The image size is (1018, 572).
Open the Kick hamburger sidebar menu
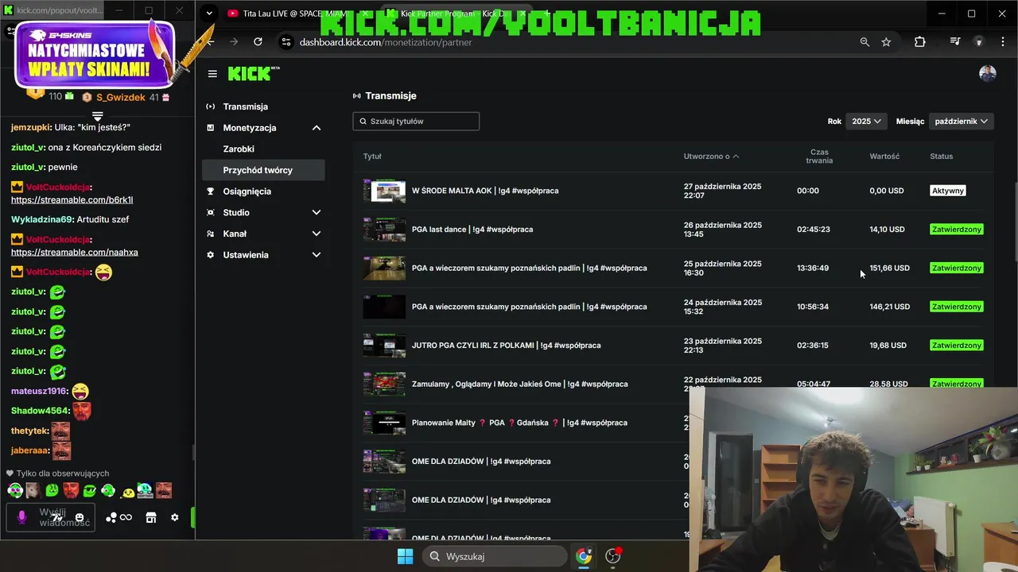212,74
